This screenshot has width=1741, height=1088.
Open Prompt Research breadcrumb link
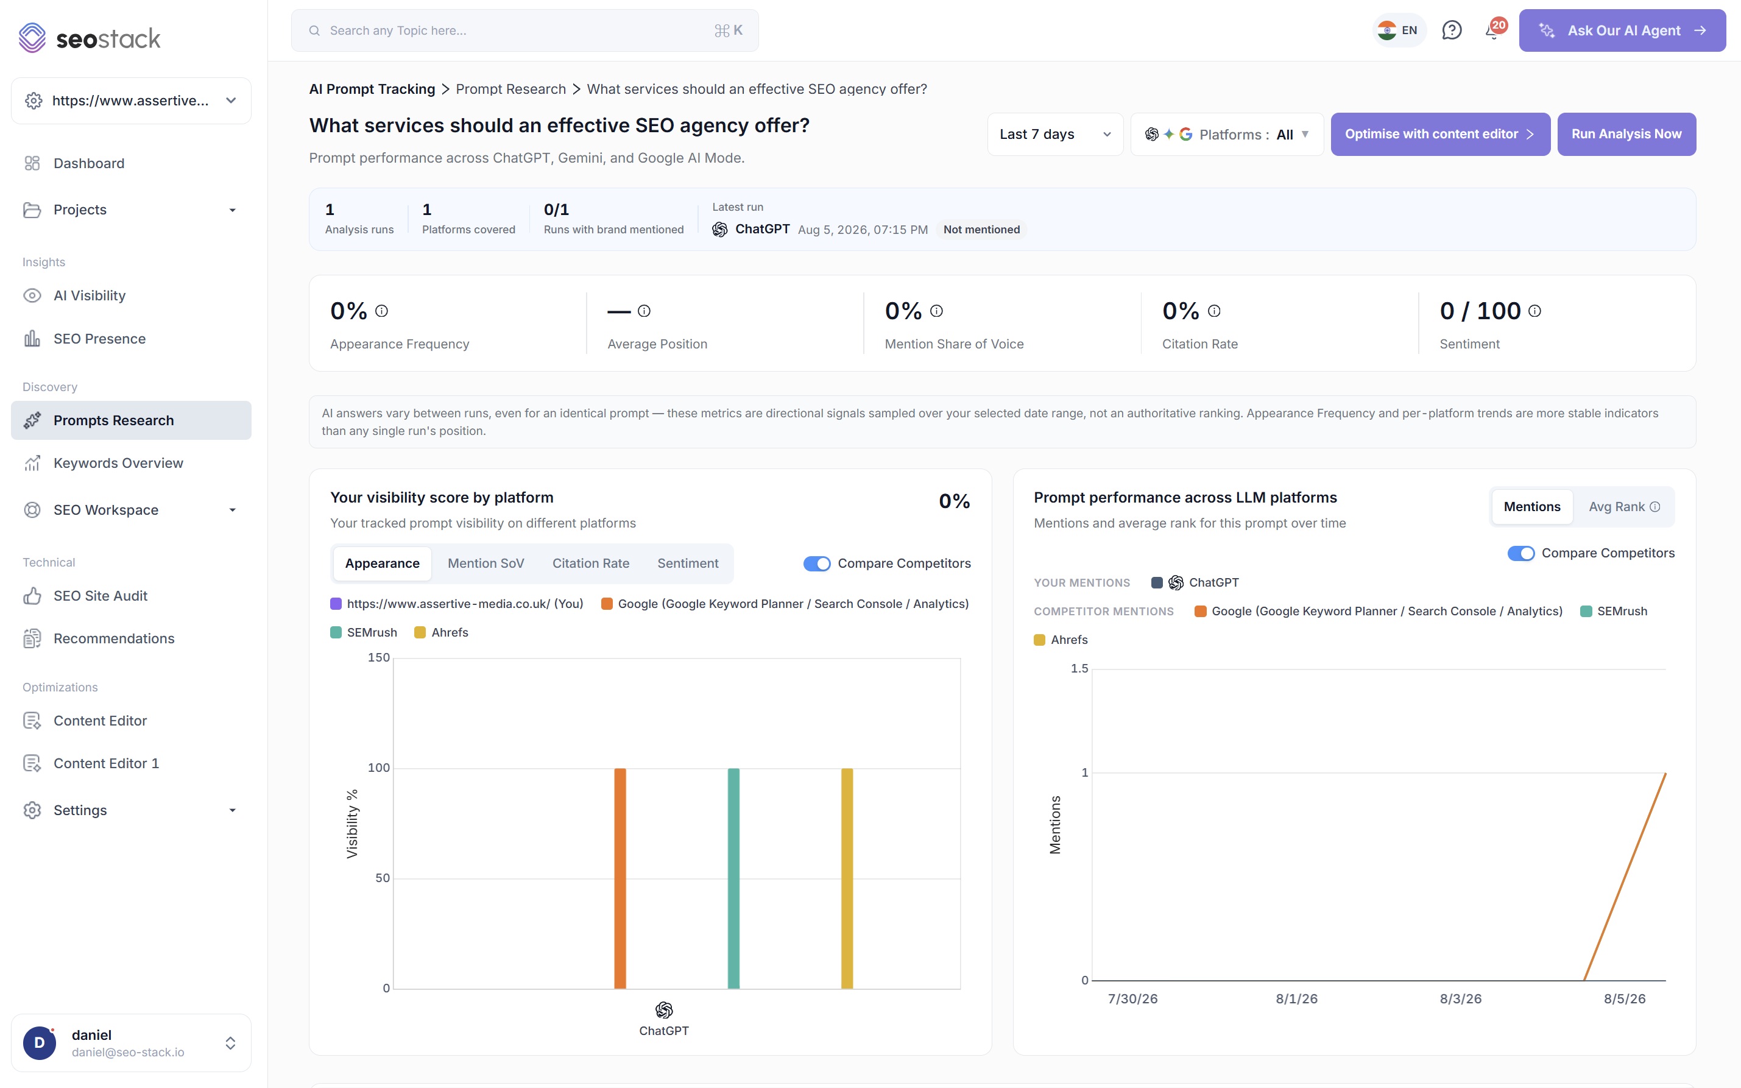pos(511,89)
